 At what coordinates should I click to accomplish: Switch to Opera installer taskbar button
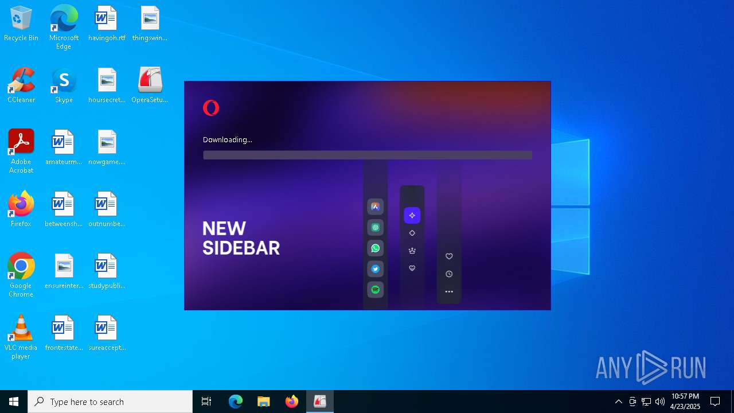[x=320, y=402]
